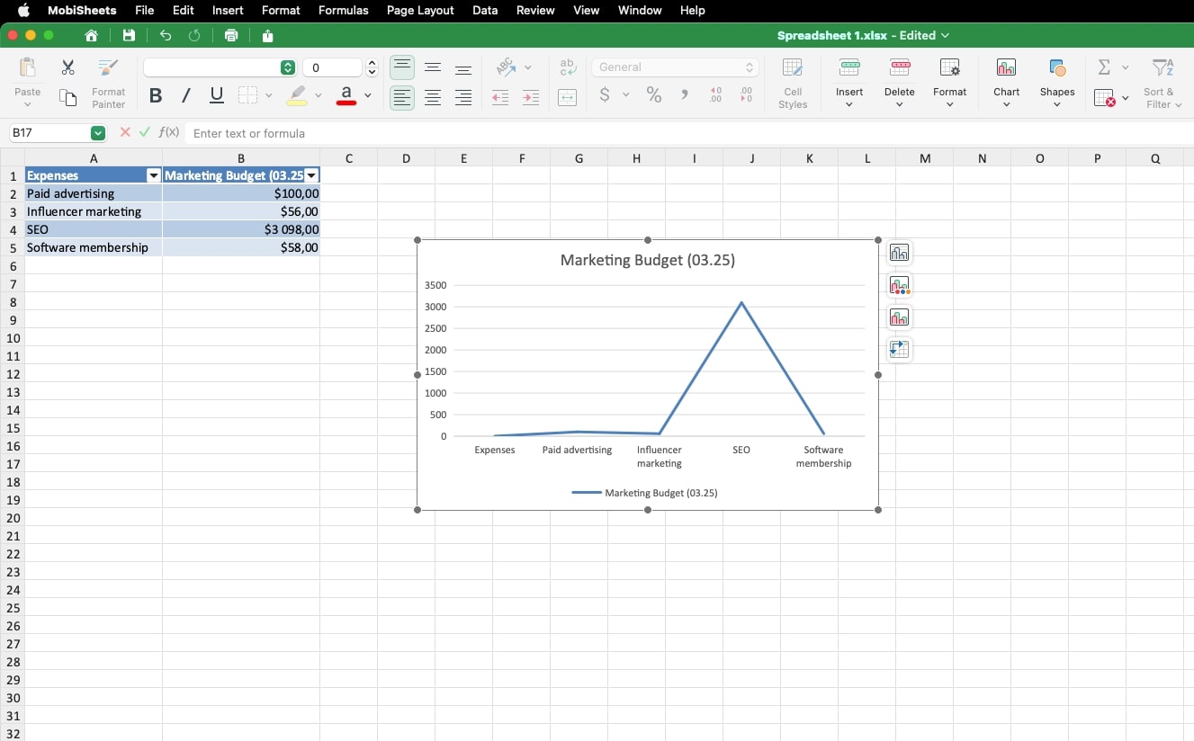Open the Page Layout menu
The width and height of the screenshot is (1194, 741).
pyautogui.click(x=420, y=10)
